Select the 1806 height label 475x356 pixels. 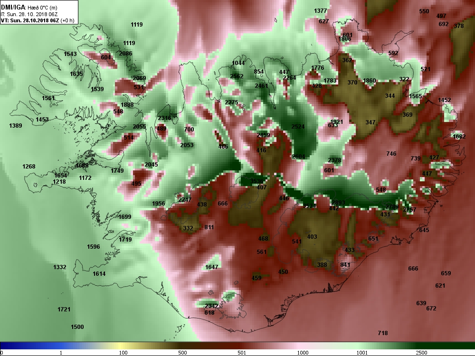(x=345, y=39)
